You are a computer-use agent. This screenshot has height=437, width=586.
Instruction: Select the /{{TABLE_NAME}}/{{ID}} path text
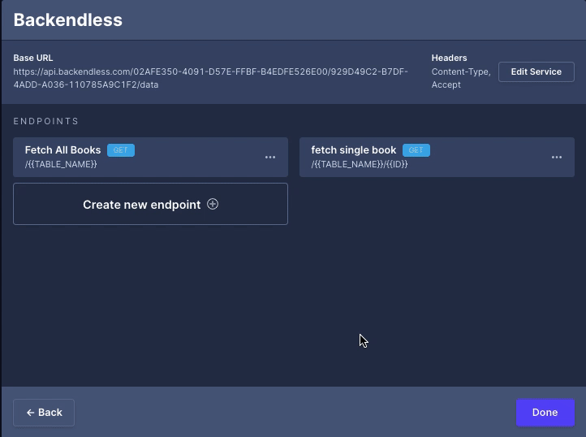(x=360, y=164)
